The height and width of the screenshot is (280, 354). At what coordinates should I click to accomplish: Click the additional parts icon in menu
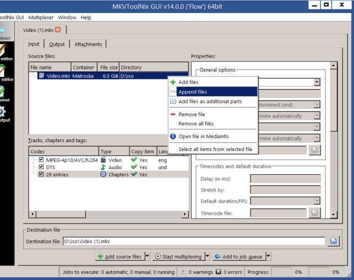(173, 101)
